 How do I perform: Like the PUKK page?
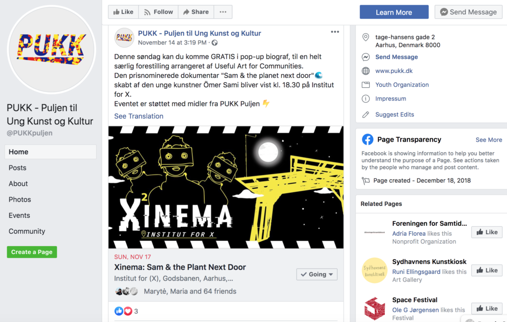(x=123, y=12)
